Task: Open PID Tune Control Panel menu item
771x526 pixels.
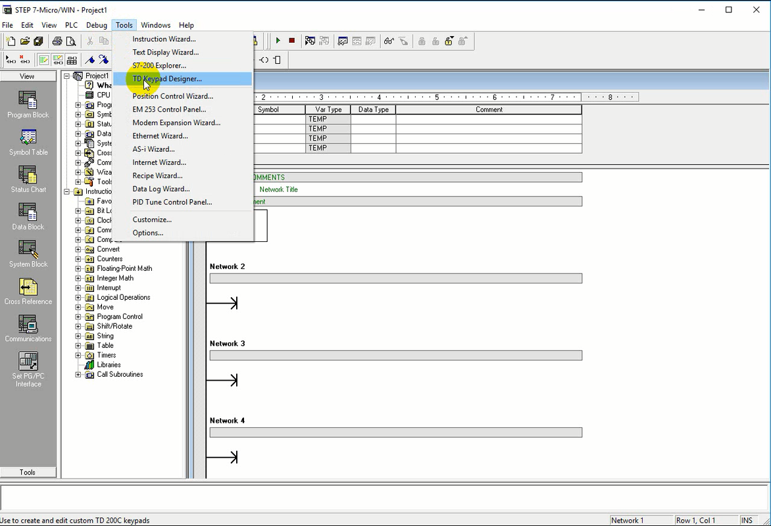Action: point(182,202)
